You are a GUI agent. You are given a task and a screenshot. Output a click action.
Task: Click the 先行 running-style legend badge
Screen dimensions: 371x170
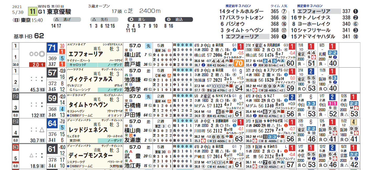pos(104,19)
